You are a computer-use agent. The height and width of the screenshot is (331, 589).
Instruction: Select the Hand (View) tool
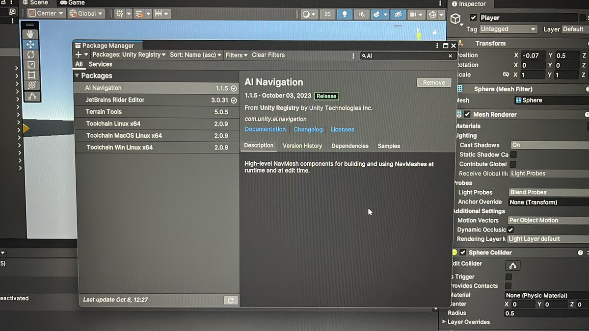click(x=31, y=34)
